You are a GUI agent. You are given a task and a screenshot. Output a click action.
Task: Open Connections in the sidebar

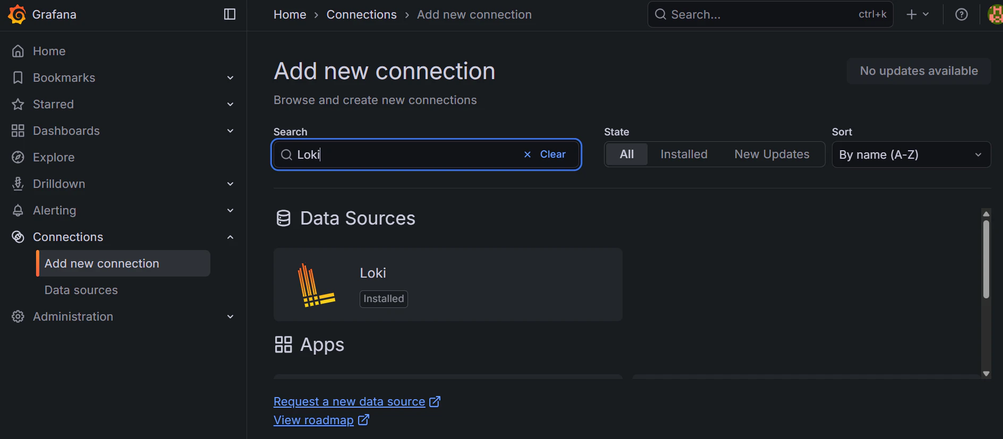pyautogui.click(x=68, y=237)
